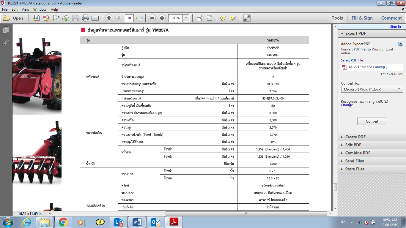Open the Convert To format dropdown

tap(372, 89)
